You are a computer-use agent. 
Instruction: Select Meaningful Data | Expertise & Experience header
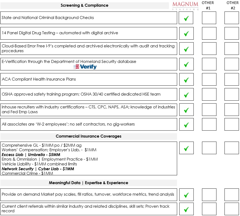click(x=89, y=183)
